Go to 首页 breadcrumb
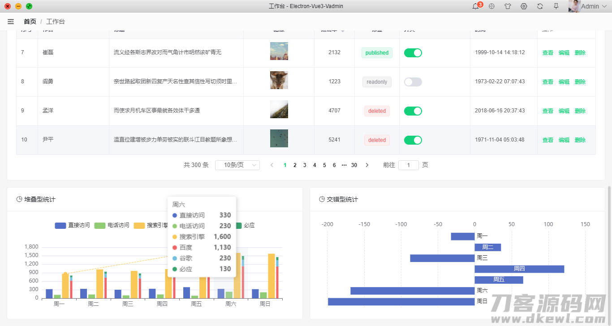 coord(30,21)
